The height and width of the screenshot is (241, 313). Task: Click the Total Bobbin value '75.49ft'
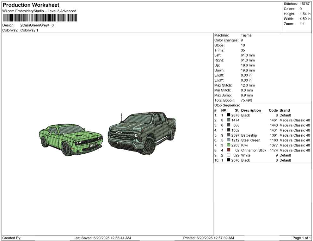[246, 100]
